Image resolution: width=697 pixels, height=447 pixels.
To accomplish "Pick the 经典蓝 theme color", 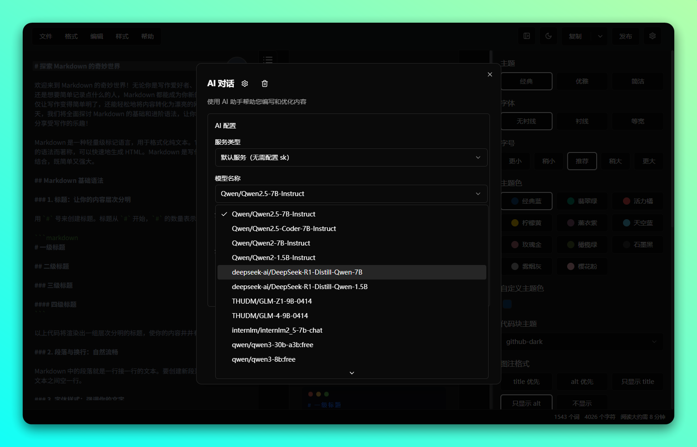I will tap(526, 201).
